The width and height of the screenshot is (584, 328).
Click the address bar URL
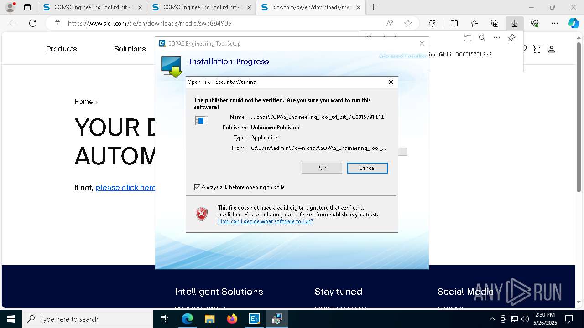pos(150,23)
